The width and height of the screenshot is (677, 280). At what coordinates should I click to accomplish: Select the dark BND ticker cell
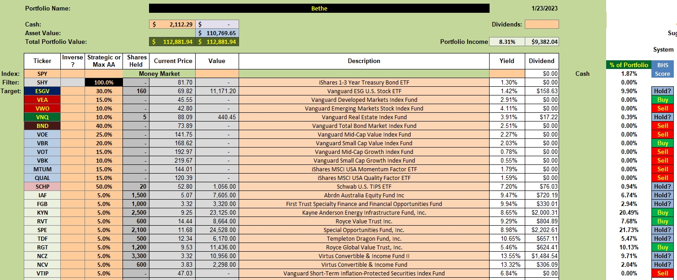[43, 126]
